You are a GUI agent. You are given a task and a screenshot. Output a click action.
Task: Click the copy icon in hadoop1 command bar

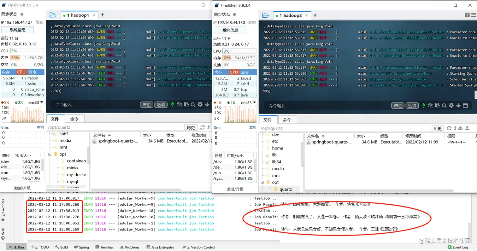pos(180,105)
